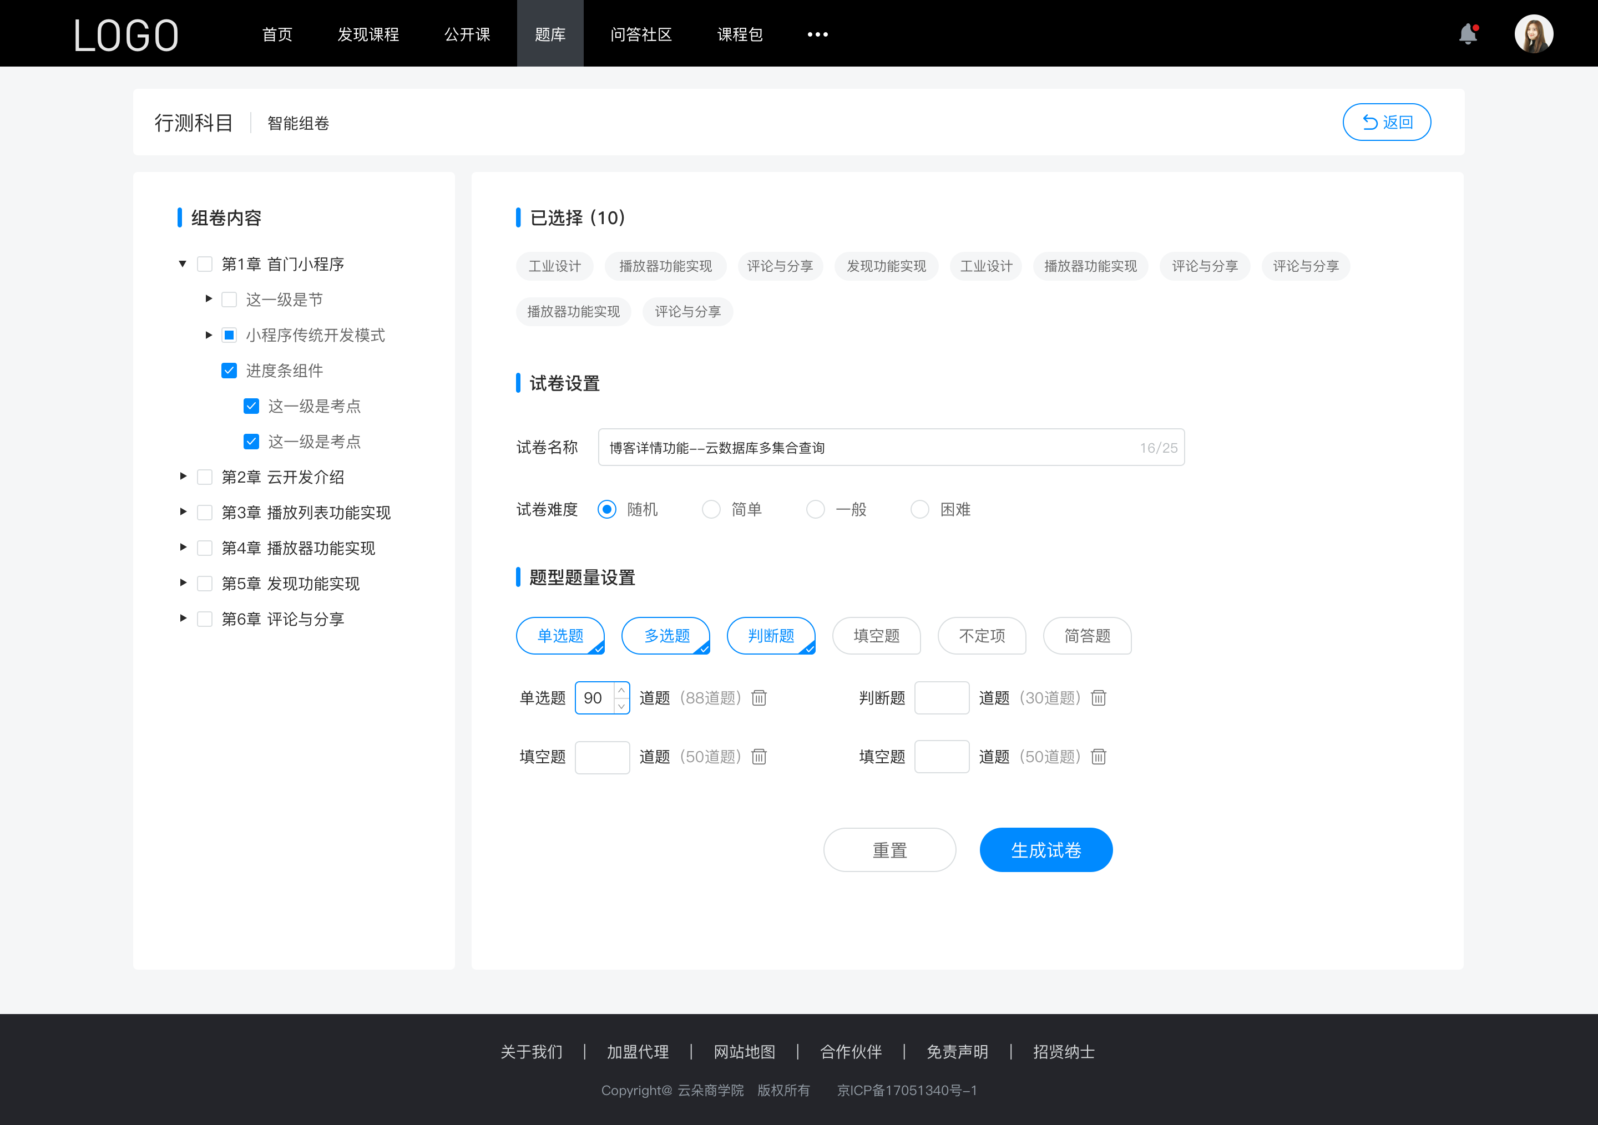Enable checkbox for 进度条组件 item
This screenshot has width=1598, height=1125.
click(226, 370)
